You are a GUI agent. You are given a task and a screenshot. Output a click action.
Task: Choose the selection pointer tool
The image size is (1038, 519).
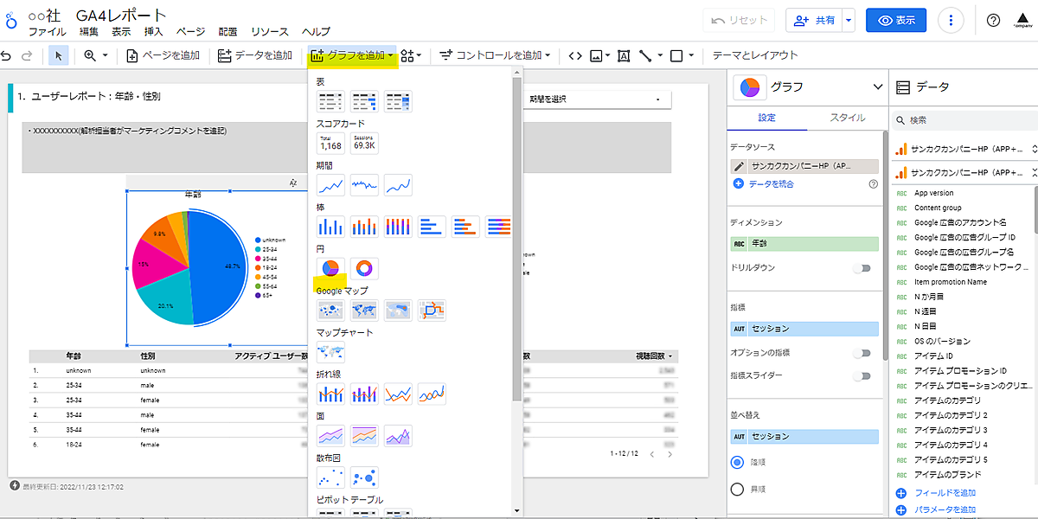click(x=59, y=55)
